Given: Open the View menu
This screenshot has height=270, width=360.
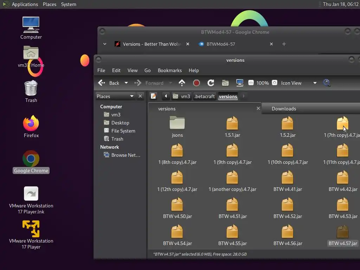Looking at the screenshot, I should pyautogui.click(x=133, y=70).
